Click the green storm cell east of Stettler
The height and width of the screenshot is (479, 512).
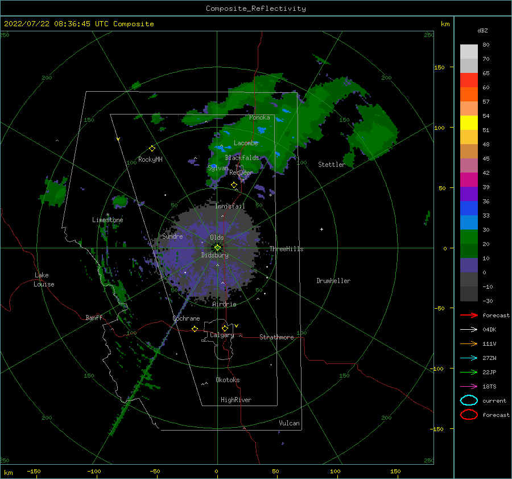point(374,132)
